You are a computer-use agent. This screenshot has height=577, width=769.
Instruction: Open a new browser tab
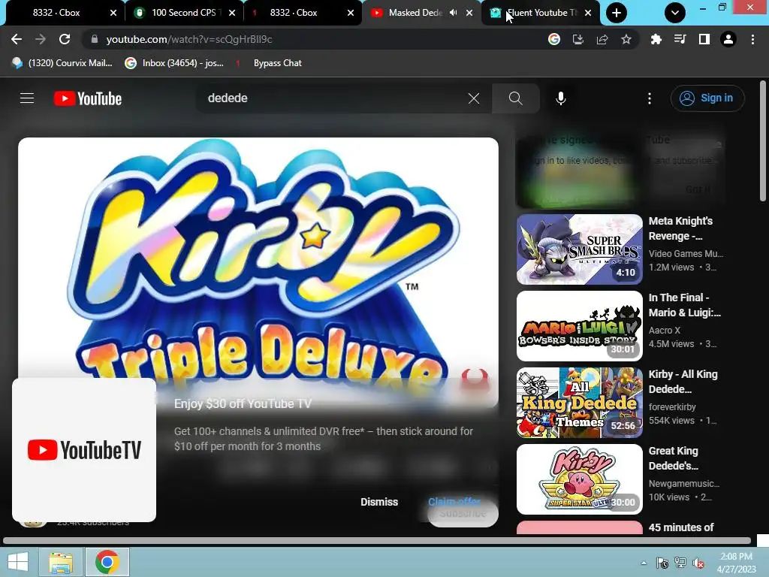pos(617,13)
